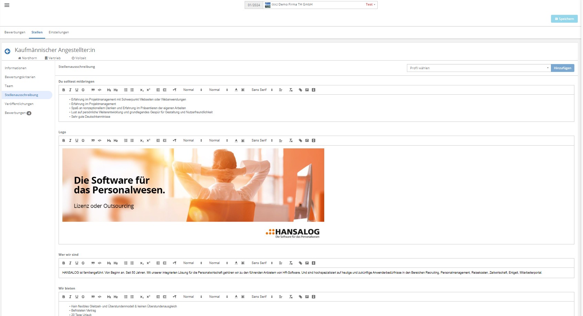Toggle italic in the 'Wer wir sind' editor
The height and width of the screenshot is (316, 583).
[x=70, y=263]
